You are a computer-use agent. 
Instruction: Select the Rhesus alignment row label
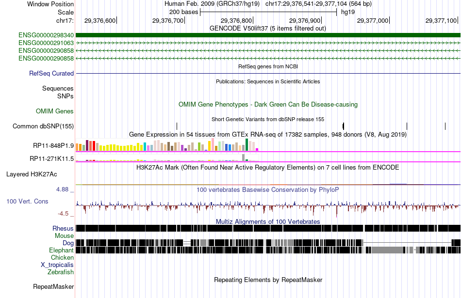[63, 228]
